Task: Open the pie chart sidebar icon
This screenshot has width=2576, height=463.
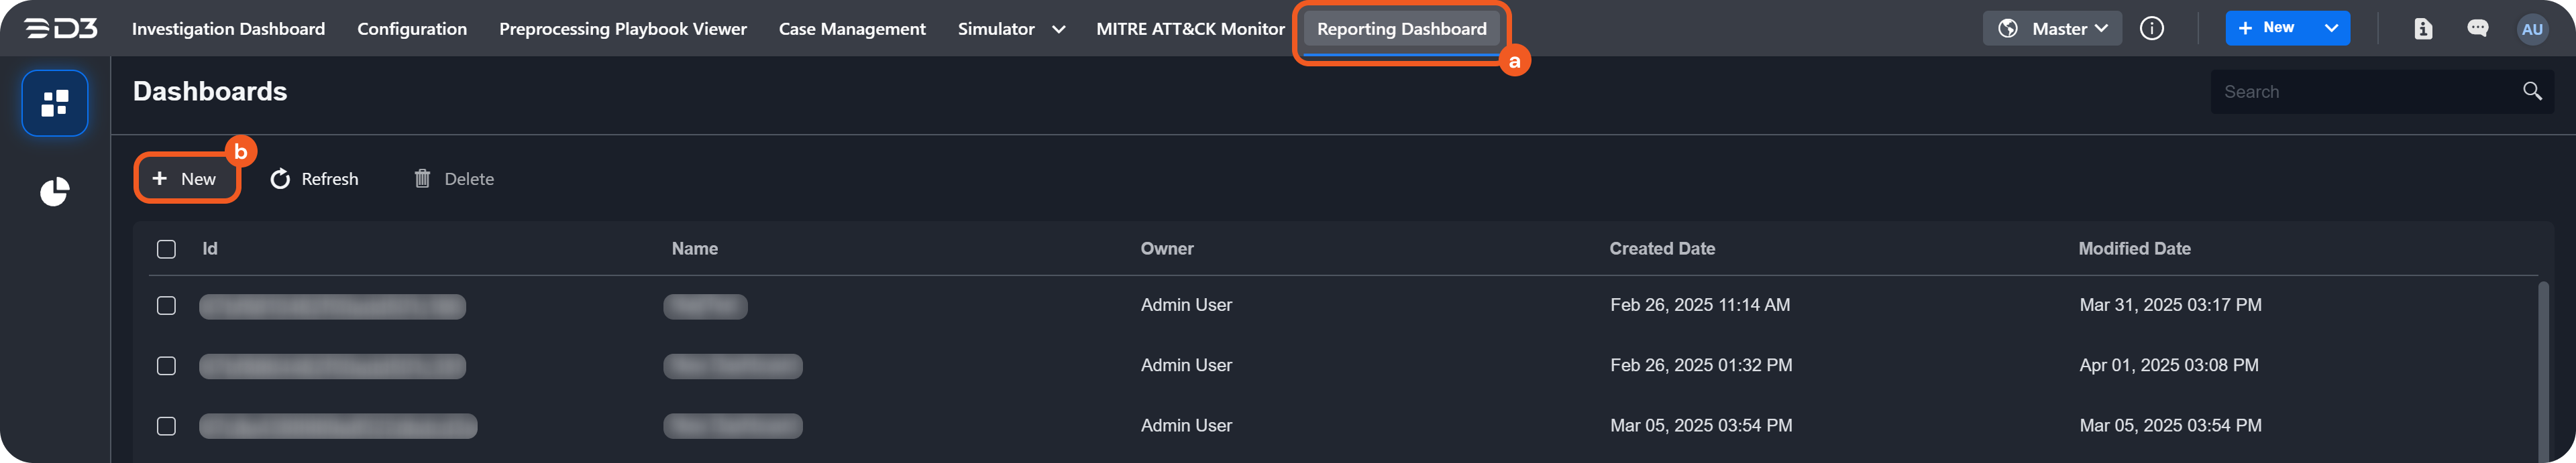Action: click(x=55, y=190)
